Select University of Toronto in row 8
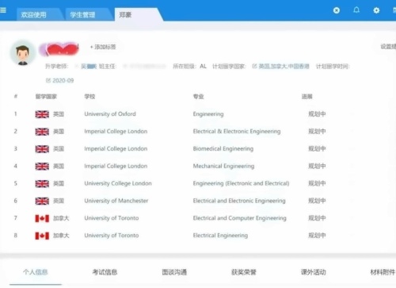The image size is (396, 288). 112,236
